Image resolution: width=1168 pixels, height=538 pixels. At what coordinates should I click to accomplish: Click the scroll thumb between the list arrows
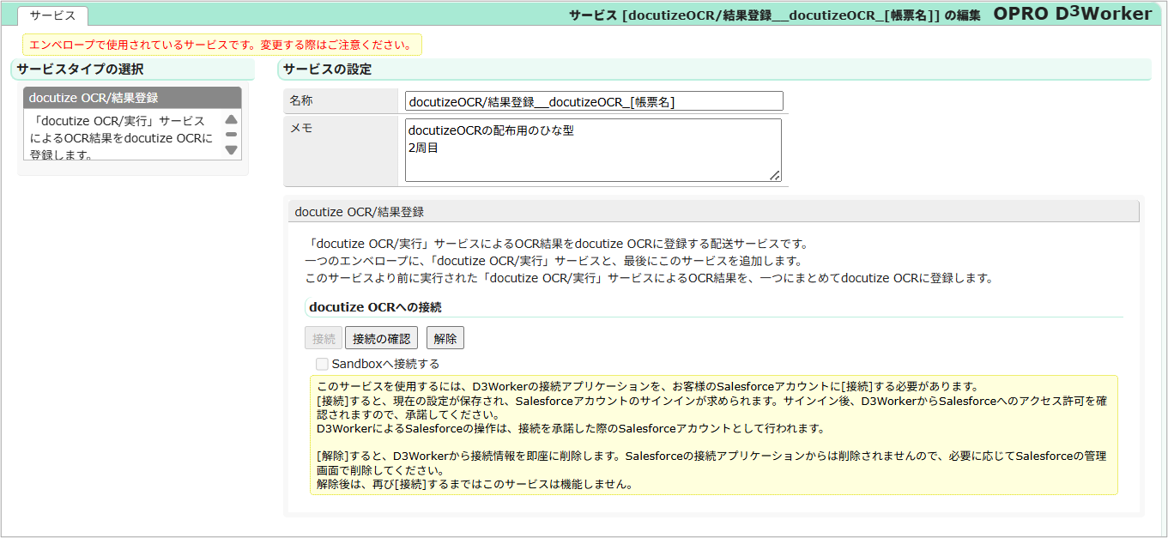tap(230, 136)
